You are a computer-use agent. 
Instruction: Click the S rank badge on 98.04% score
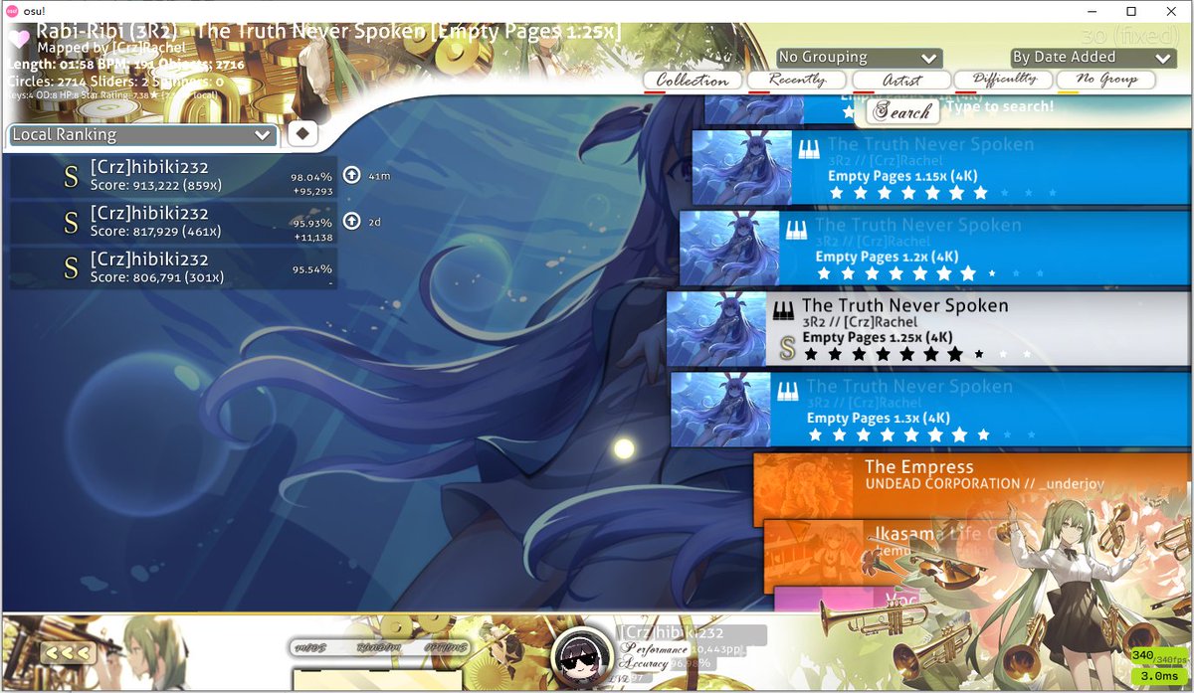[71, 177]
